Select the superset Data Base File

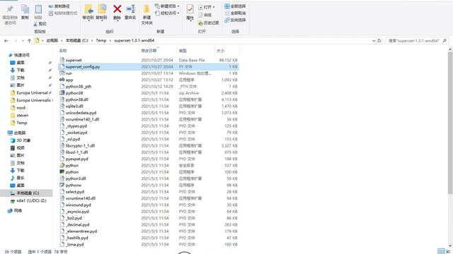coord(149,60)
